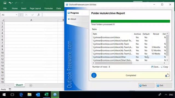Open the Formulas ribbon tab
This screenshot has height=98, width=175.
(49, 8)
